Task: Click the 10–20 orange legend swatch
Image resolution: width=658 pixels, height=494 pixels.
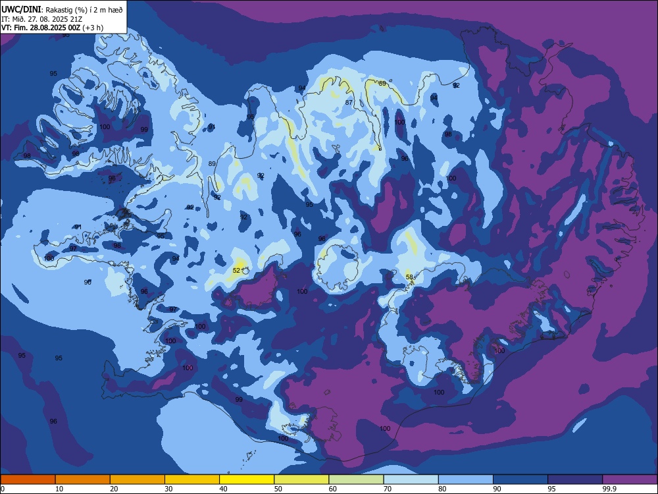Action: click(x=83, y=480)
